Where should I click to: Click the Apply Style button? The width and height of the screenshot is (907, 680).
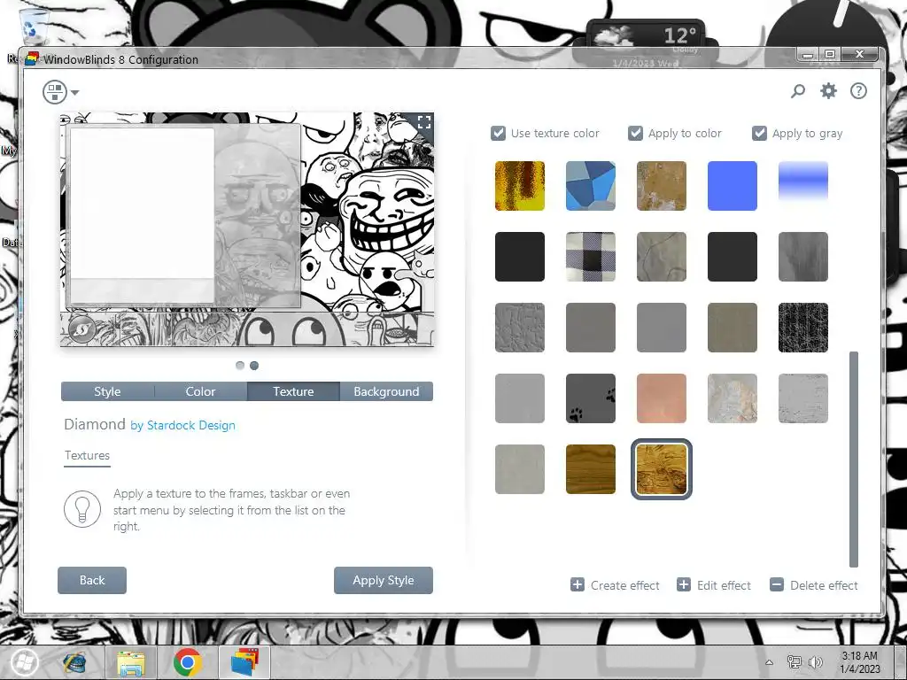tap(383, 580)
